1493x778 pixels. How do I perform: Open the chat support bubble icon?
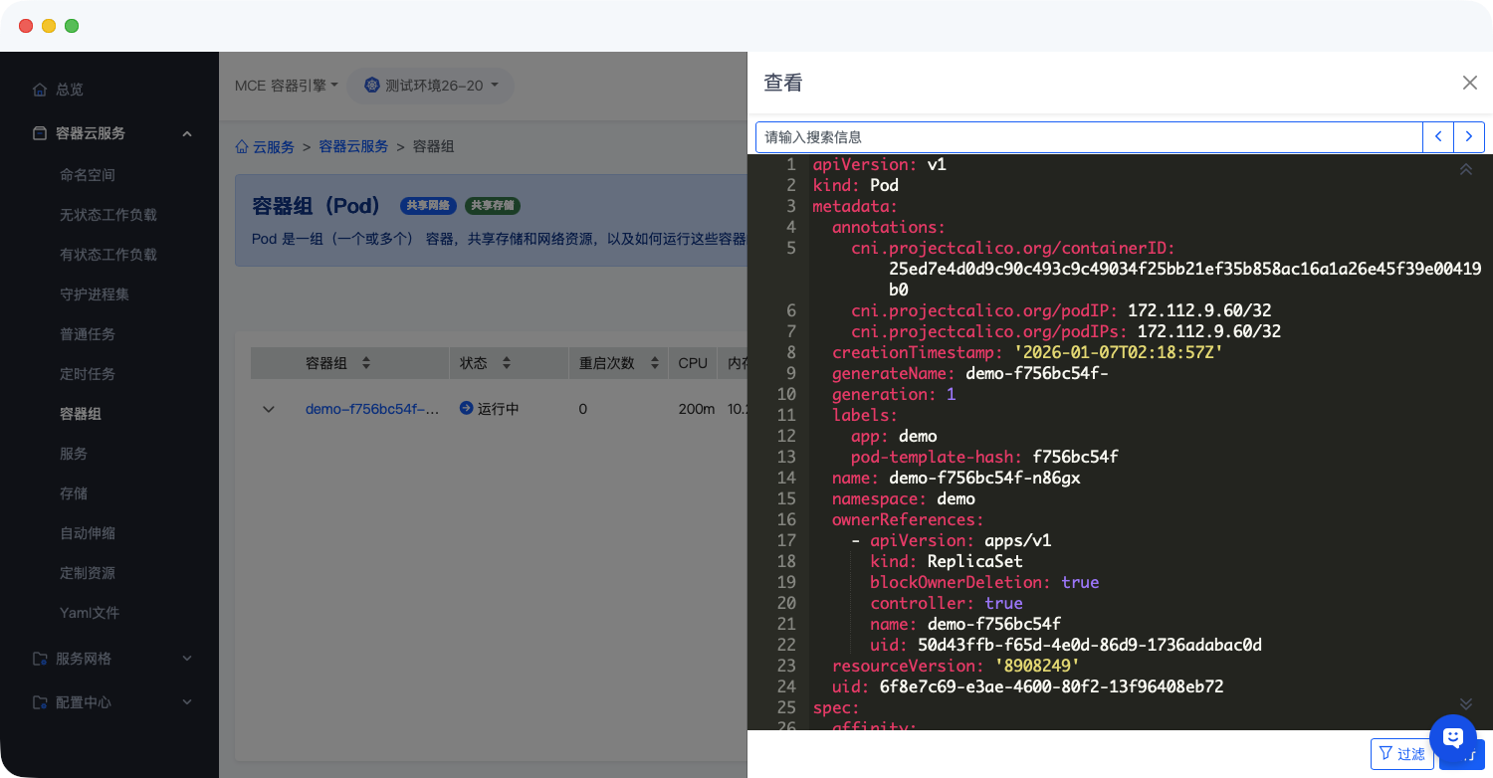[1452, 737]
